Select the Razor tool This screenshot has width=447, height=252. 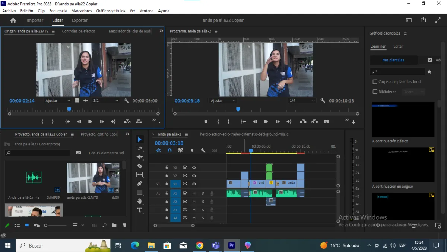(x=140, y=166)
